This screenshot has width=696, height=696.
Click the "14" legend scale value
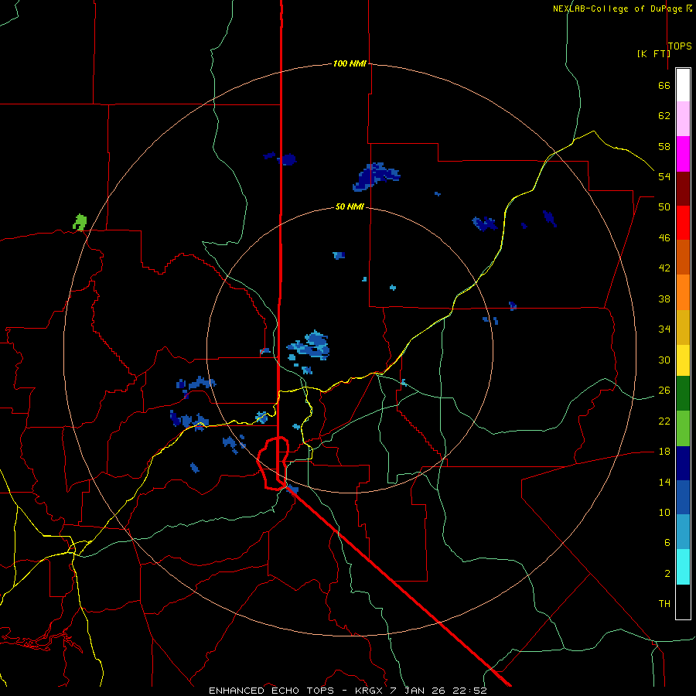tap(664, 482)
